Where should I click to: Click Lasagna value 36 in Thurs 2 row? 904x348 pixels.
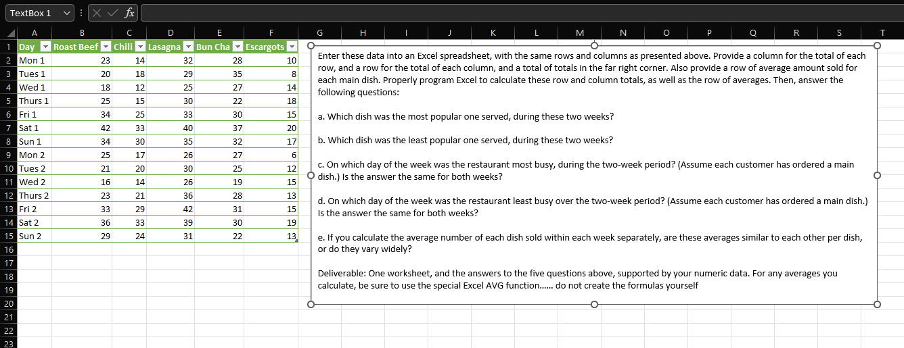click(170, 195)
